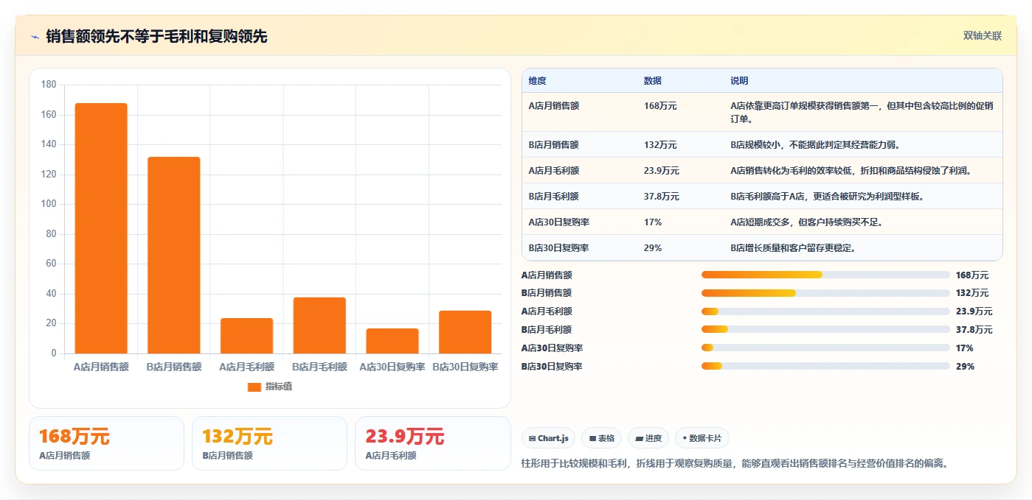Click the 132万元 table cell
This screenshot has height=500, width=1032.
point(660,145)
